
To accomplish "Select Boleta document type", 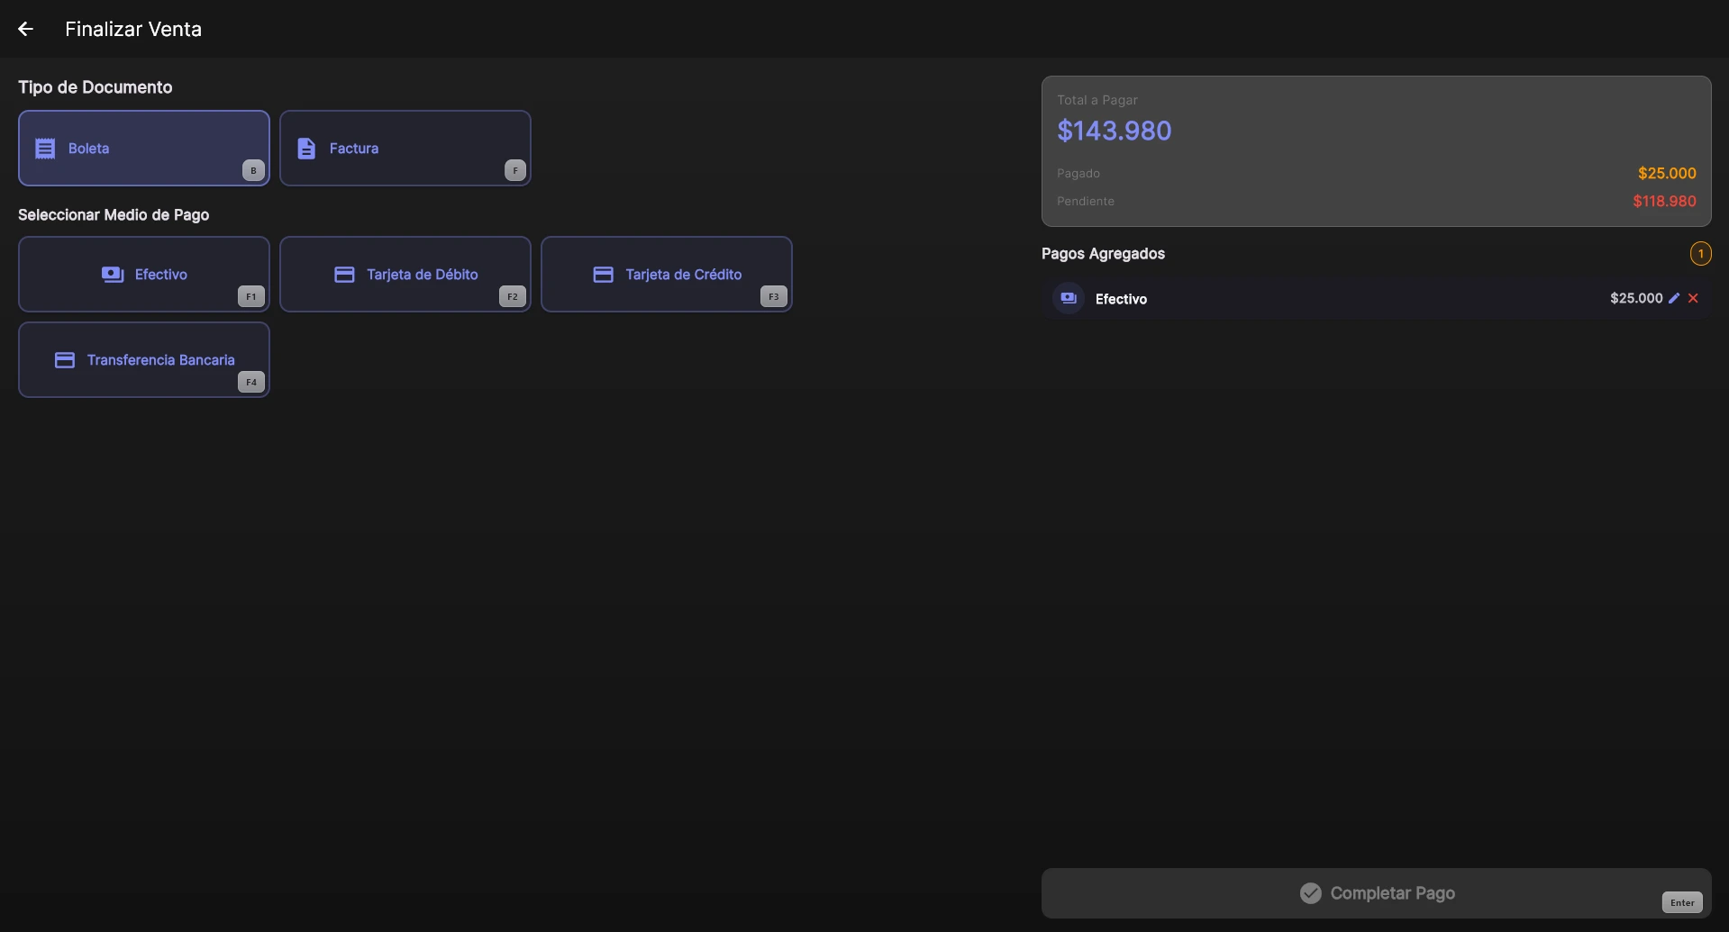I will click(144, 148).
